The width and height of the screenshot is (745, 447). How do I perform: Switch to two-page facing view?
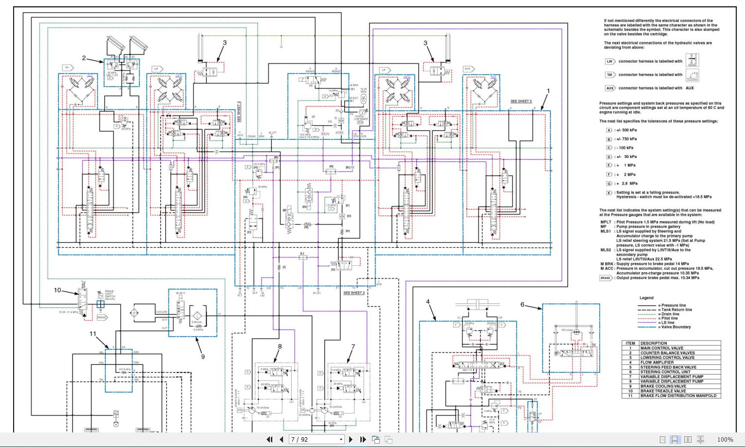coord(688,439)
